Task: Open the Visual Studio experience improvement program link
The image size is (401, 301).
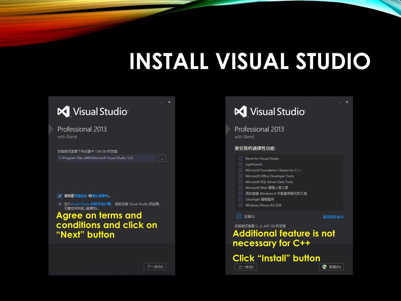Action: tap(91, 204)
